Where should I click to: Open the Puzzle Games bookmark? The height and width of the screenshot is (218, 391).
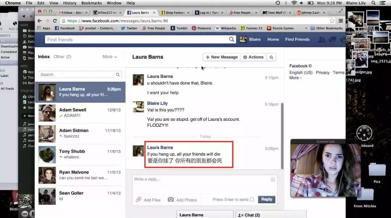(280, 28)
